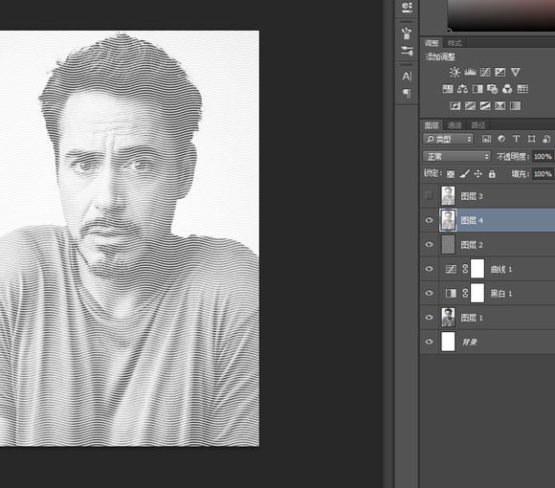Lock all for selected layer
The height and width of the screenshot is (488, 555).
coord(492,174)
